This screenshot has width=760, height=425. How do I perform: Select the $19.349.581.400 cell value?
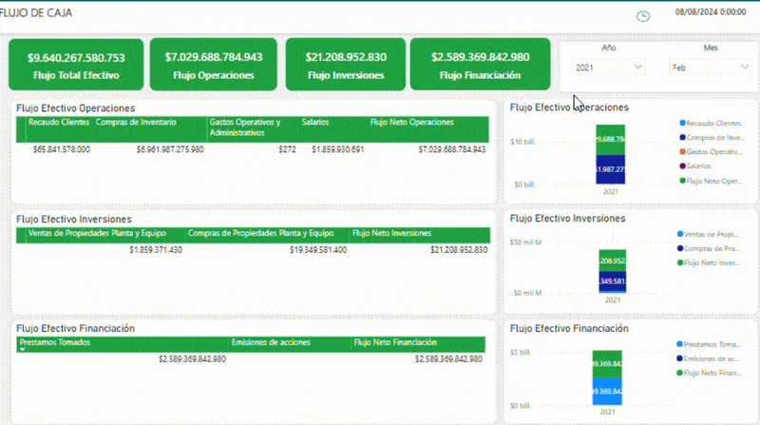[318, 250]
